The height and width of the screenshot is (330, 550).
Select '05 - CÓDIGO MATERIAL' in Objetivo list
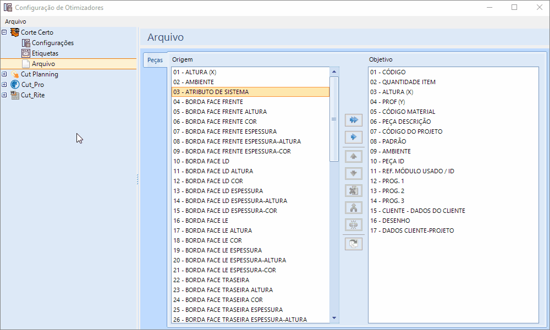453,112
